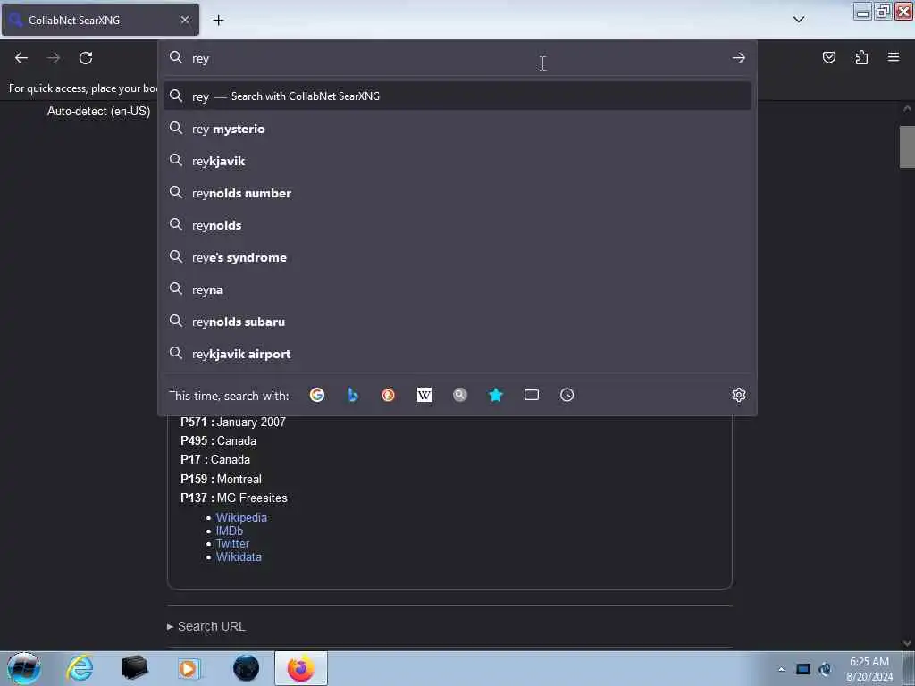Viewport: 915px width, 686px height.
Task: Click the 'P495 : Canada' entry
Action: click(218, 440)
